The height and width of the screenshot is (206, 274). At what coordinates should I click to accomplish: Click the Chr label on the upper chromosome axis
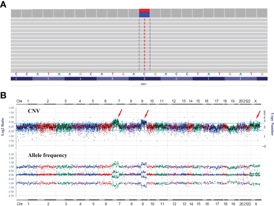(19, 101)
